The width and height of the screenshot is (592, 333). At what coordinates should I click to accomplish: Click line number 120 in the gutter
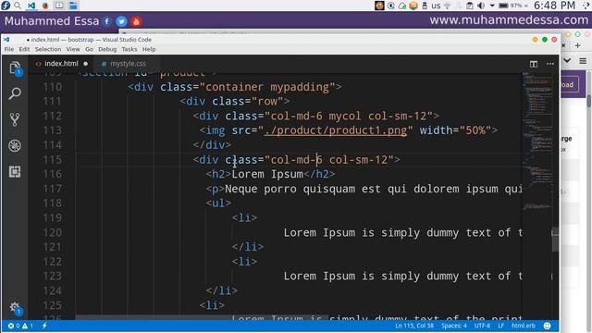pos(53,232)
